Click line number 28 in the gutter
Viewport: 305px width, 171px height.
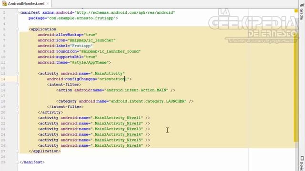click(3, 157)
